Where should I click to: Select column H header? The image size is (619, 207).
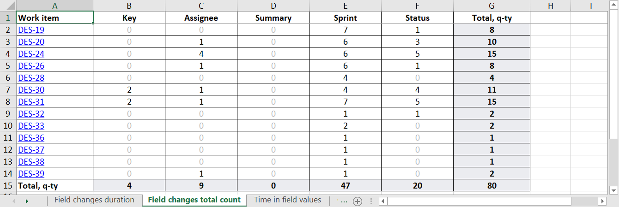click(550, 6)
